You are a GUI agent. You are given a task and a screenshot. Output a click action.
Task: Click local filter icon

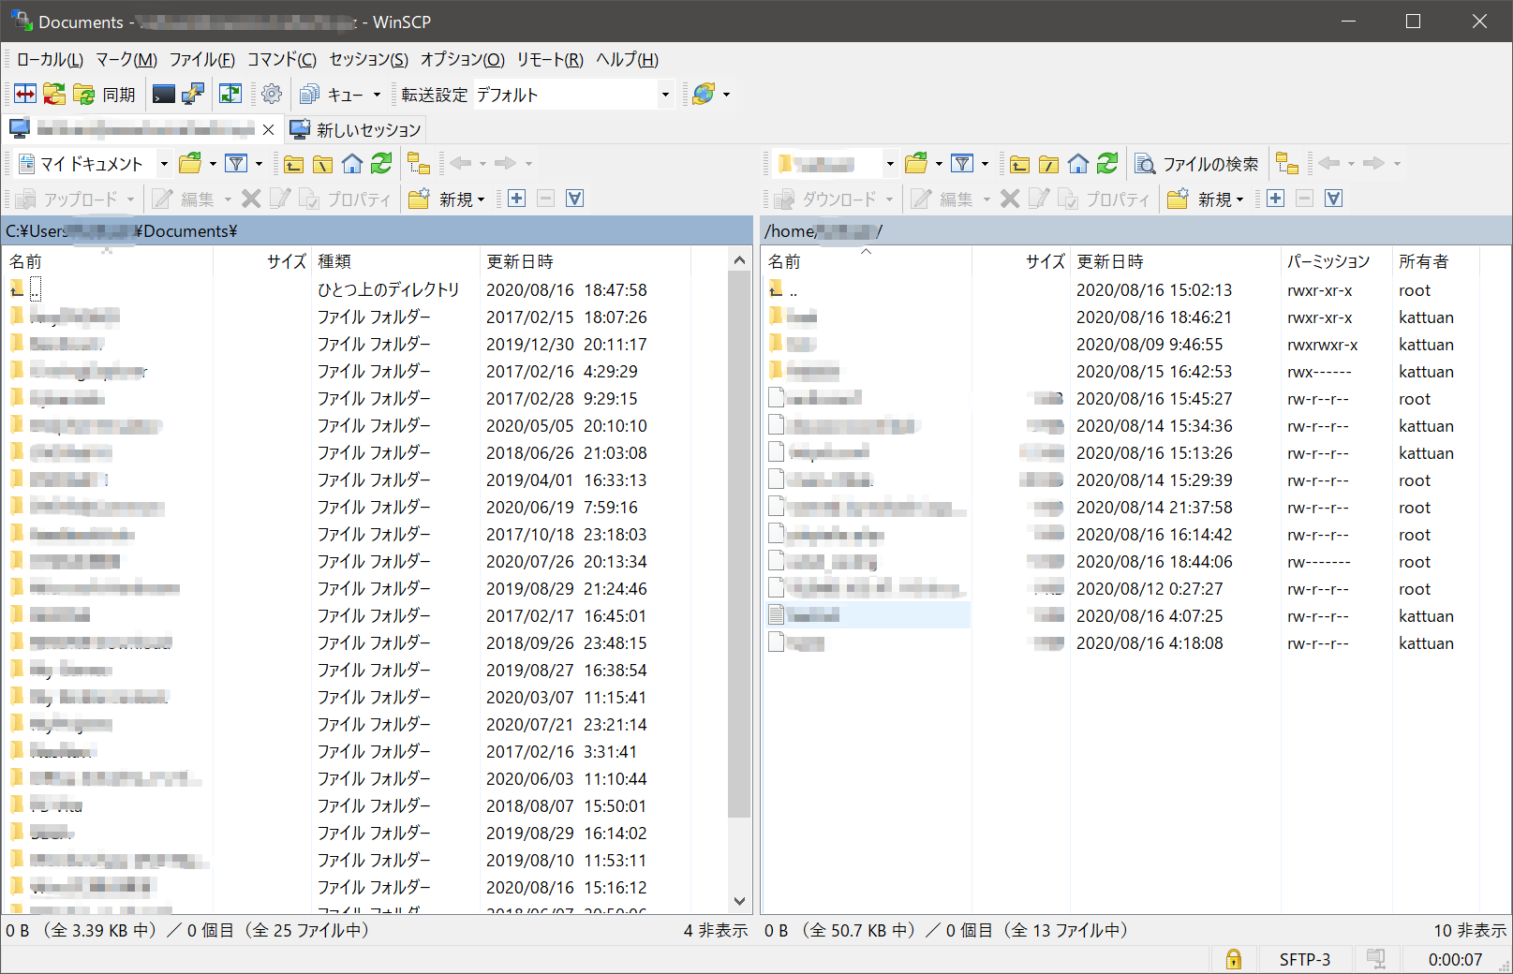tap(237, 164)
